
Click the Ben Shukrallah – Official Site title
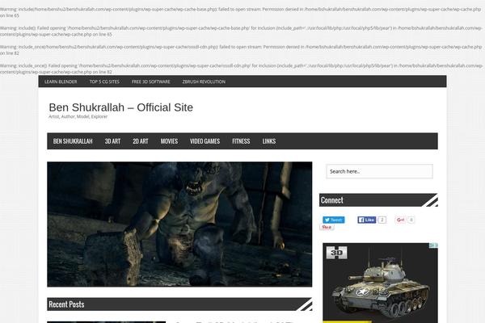121,107
